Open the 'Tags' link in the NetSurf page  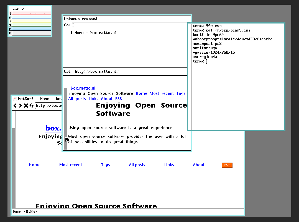click(x=105, y=165)
